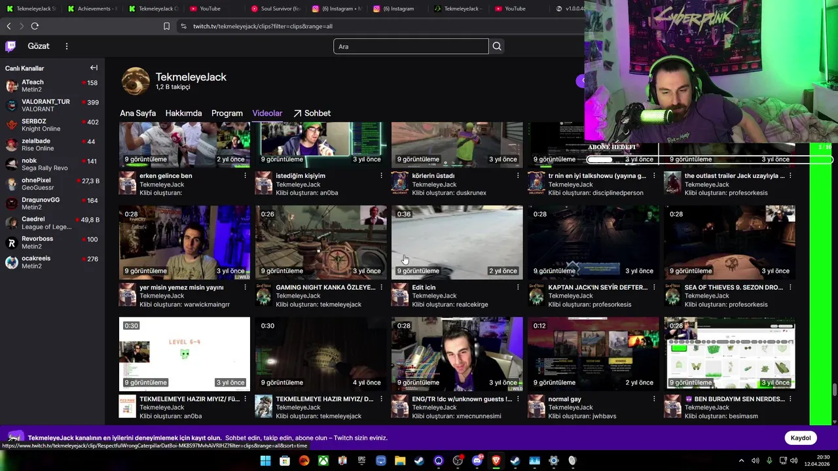The width and height of the screenshot is (838, 471).
Task: Play 'GAMING NIGHT KANKA' clip thumbnail
Action: pos(321,243)
